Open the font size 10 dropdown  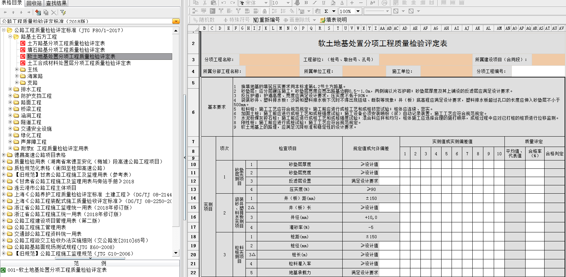(x=288, y=3)
